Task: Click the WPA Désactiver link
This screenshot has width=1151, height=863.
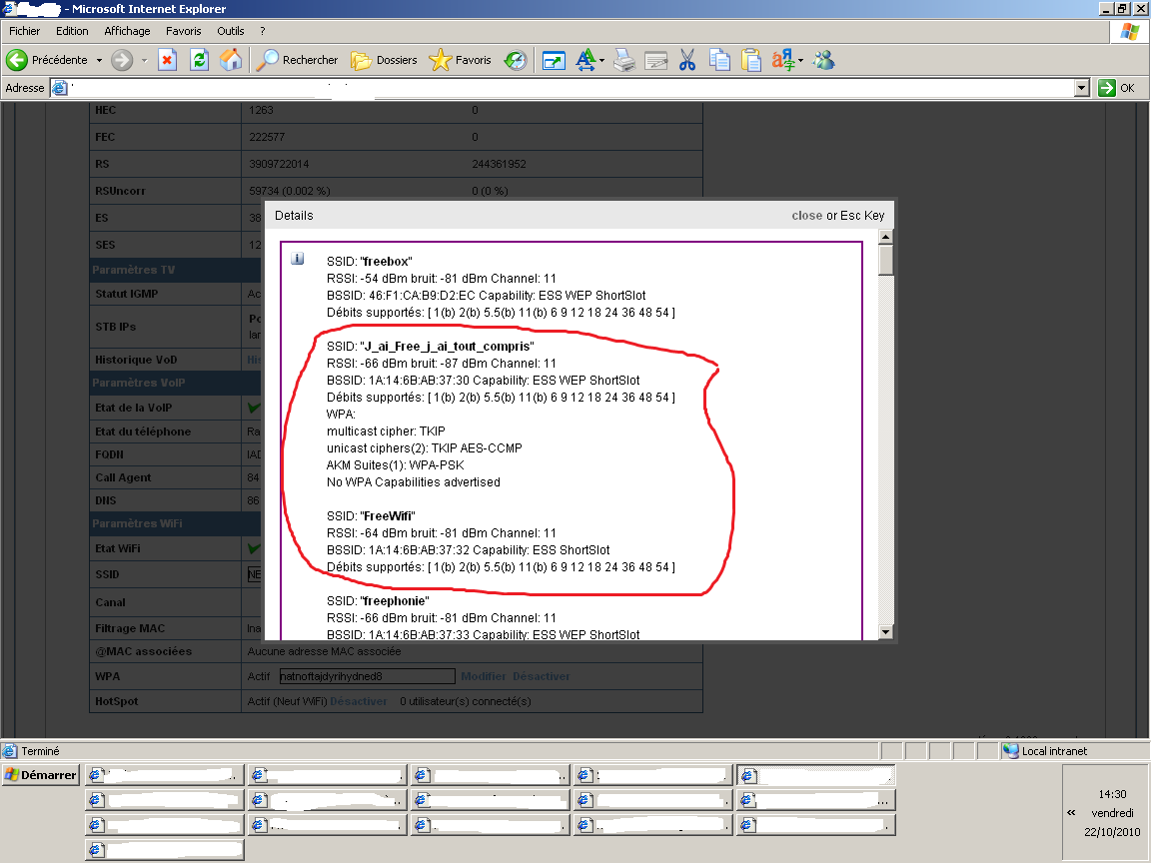Action: coord(541,676)
